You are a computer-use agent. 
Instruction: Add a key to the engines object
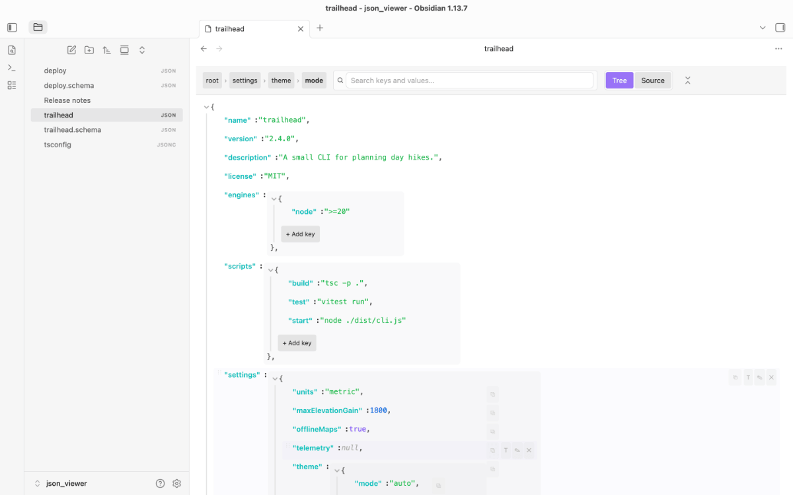301,234
